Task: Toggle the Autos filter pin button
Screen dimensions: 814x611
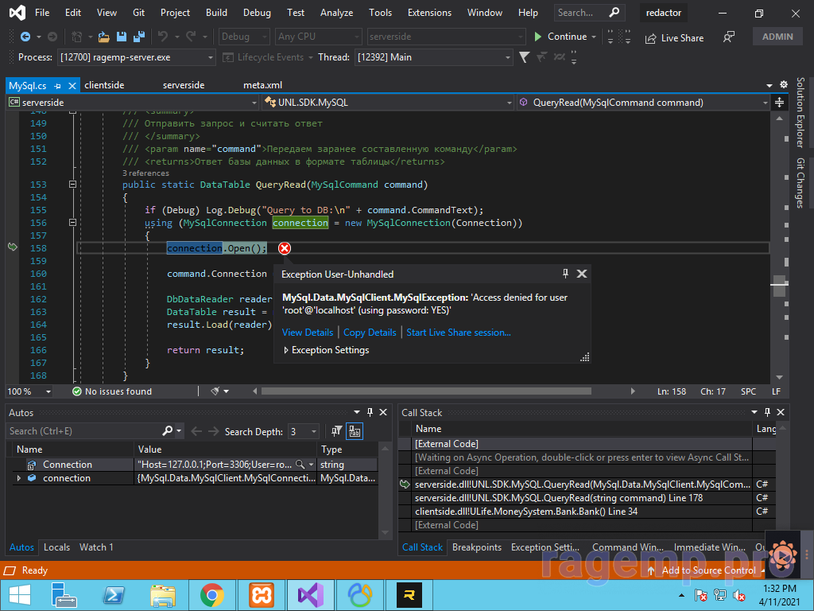Action: click(337, 430)
